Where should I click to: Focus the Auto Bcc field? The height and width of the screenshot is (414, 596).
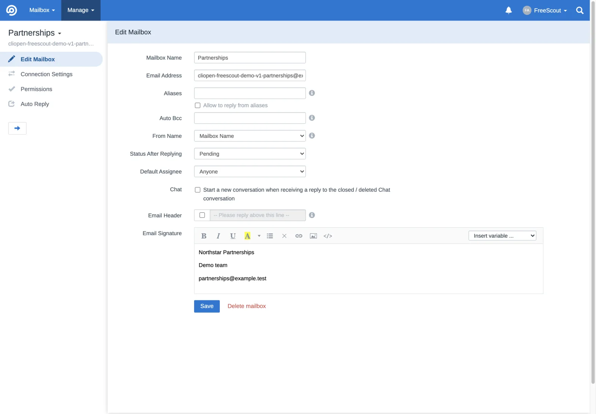click(250, 118)
